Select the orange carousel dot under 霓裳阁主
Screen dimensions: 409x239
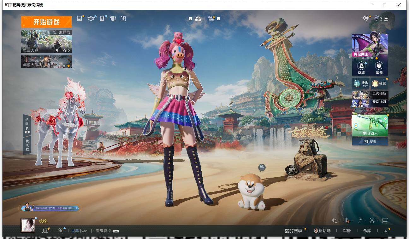(376, 58)
